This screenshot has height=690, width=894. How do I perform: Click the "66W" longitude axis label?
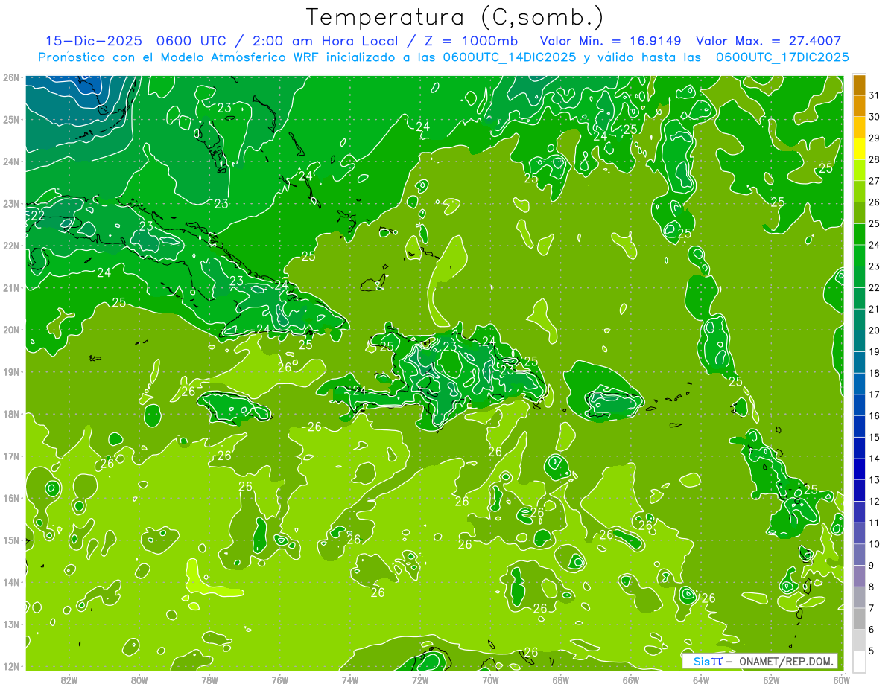(x=631, y=680)
